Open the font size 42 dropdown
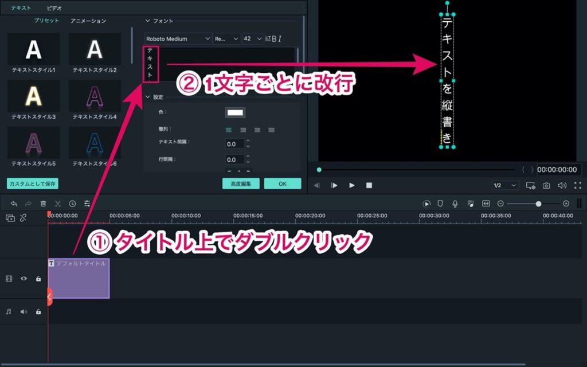587x367 pixels. tap(253, 38)
